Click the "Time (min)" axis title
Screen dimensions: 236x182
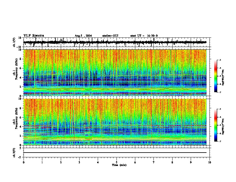pyautogui.click(x=119, y=165)
